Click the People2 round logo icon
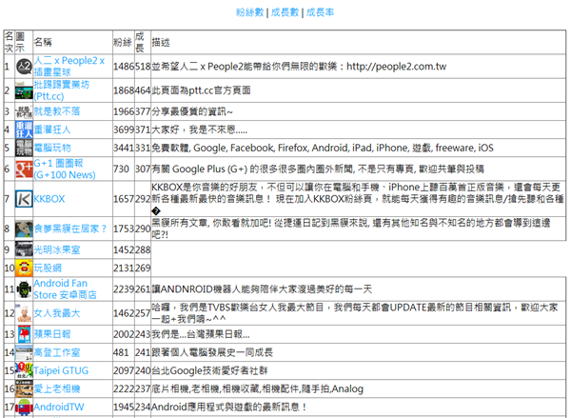 tap(24, 67)
